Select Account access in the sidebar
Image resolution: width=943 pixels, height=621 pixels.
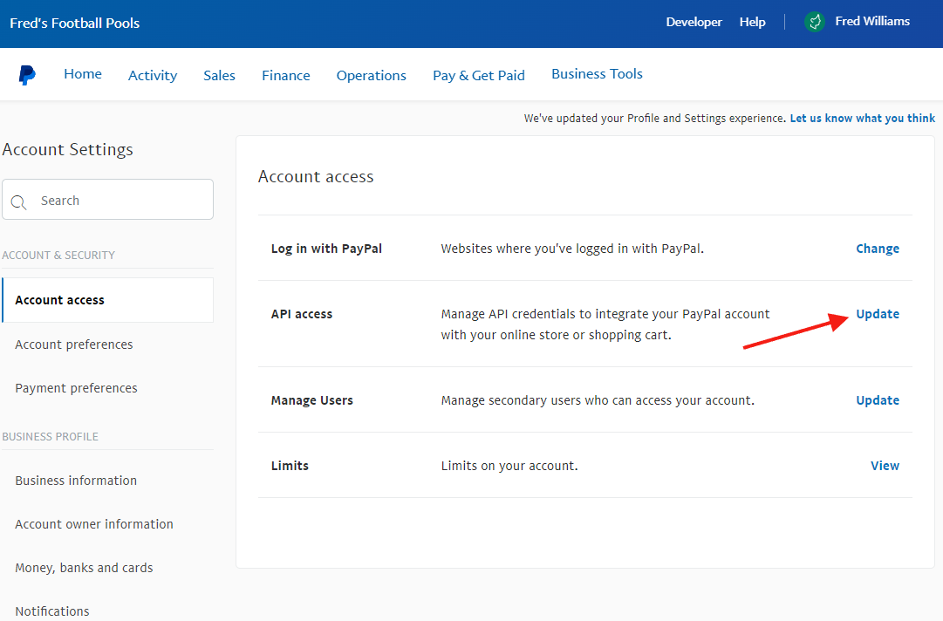[107, 300]
